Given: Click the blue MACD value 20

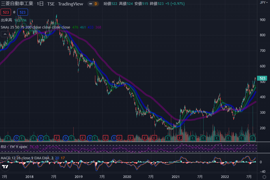Looking at the screenshot, I should click(57, 158).
